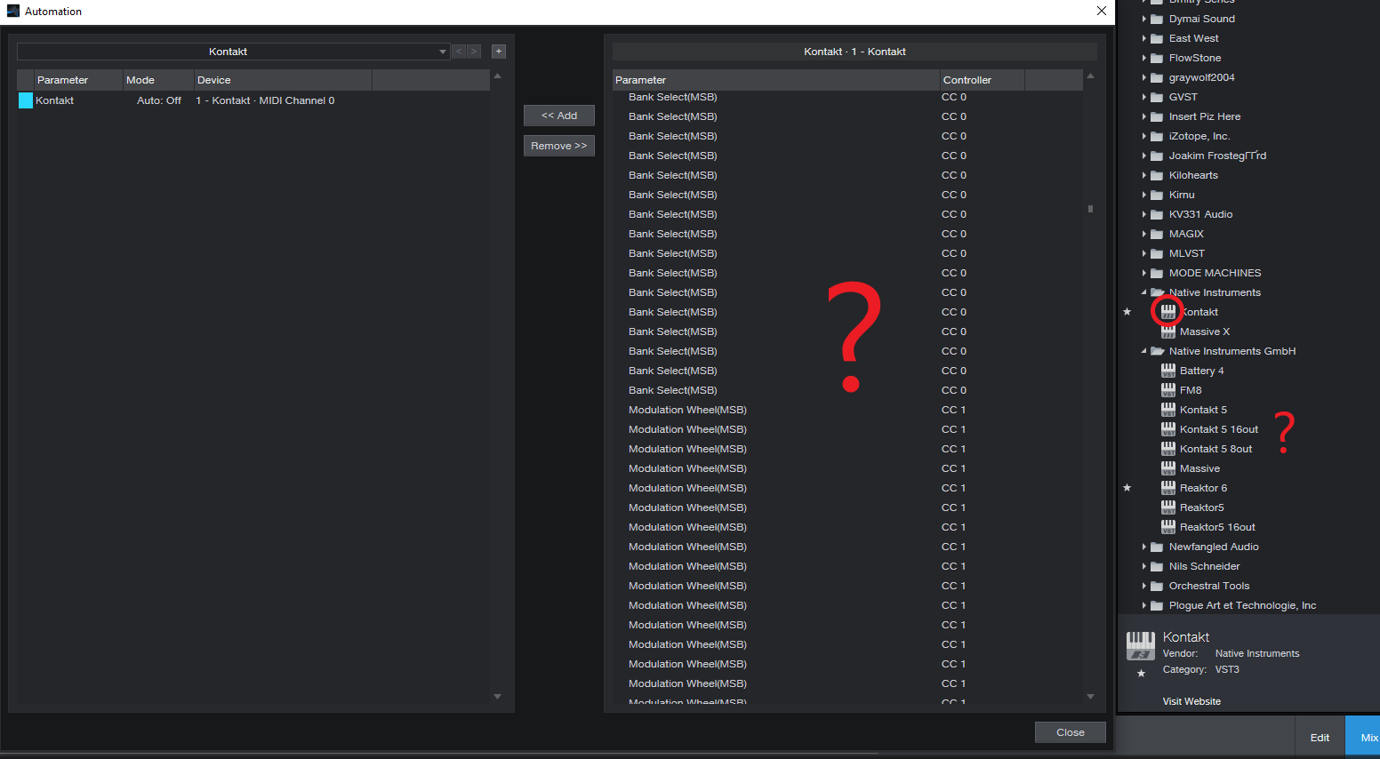Viewport: 1380px width, 759px height.
Task: Select next device with right arrow
Action: [x=473, y=52]
